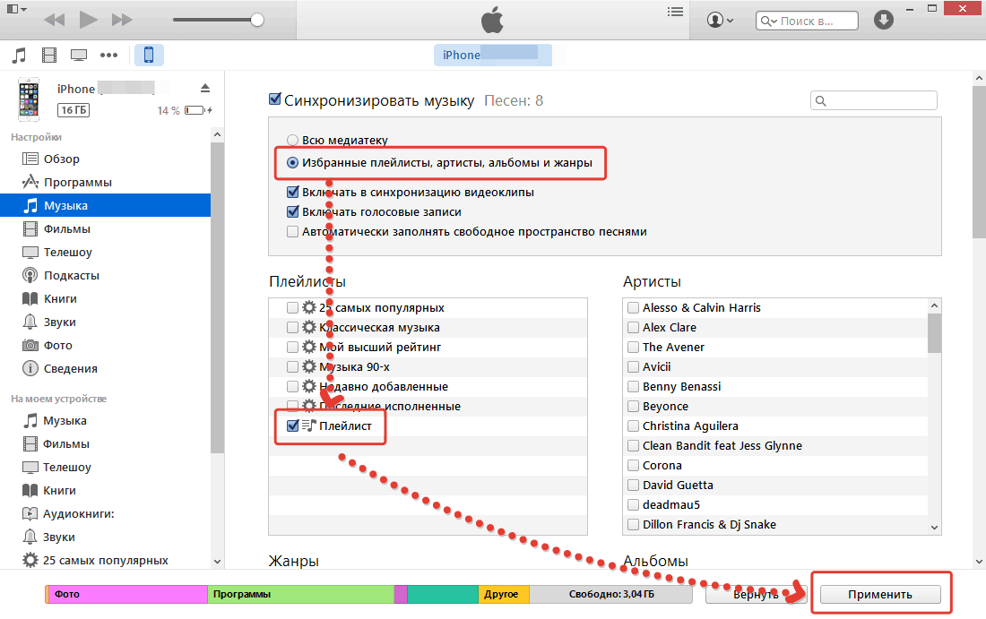The height and width of the screenshot is (619, 986).
Task: Check the Классическая музыка playlist
Action: (292, 327)
